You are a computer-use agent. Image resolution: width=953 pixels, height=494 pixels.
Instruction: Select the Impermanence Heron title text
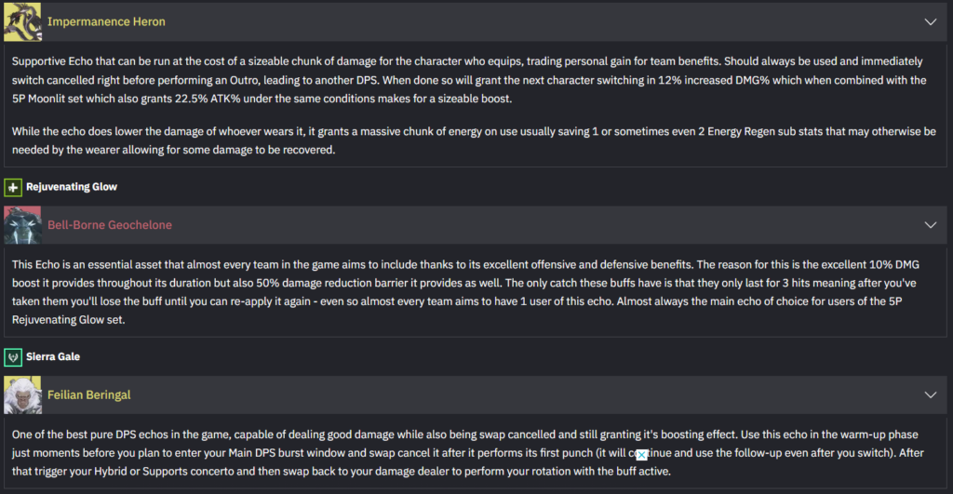click(x=106, y=21)
